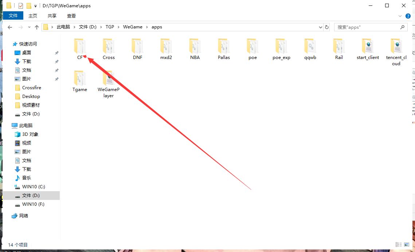The height and width of the screenshot is (252, 415).
Task: Open the CF folder
Action: pos(80,49)
